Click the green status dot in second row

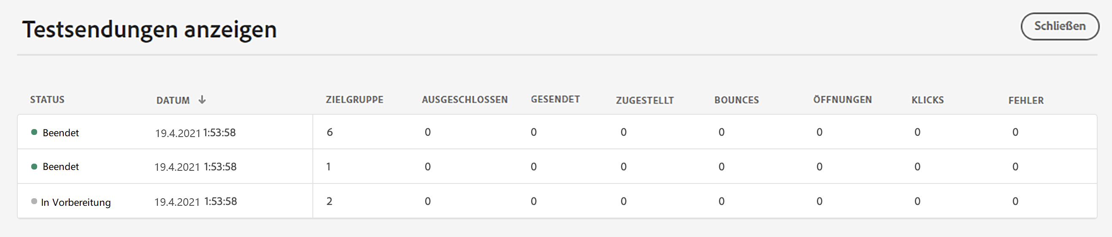tap(35, 167)
